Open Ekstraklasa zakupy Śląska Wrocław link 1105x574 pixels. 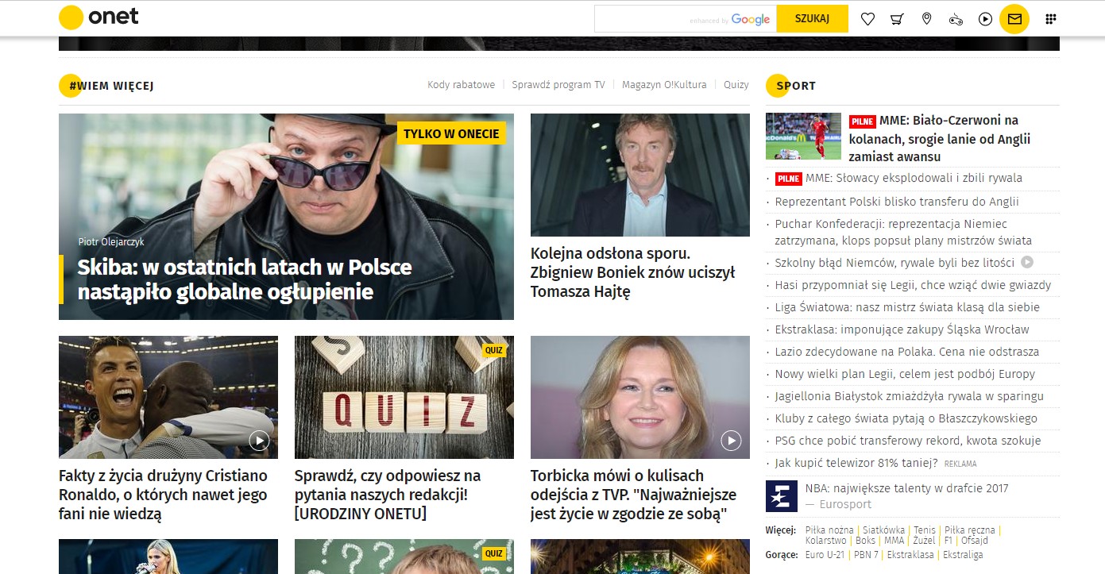click(x=902, y=329)
